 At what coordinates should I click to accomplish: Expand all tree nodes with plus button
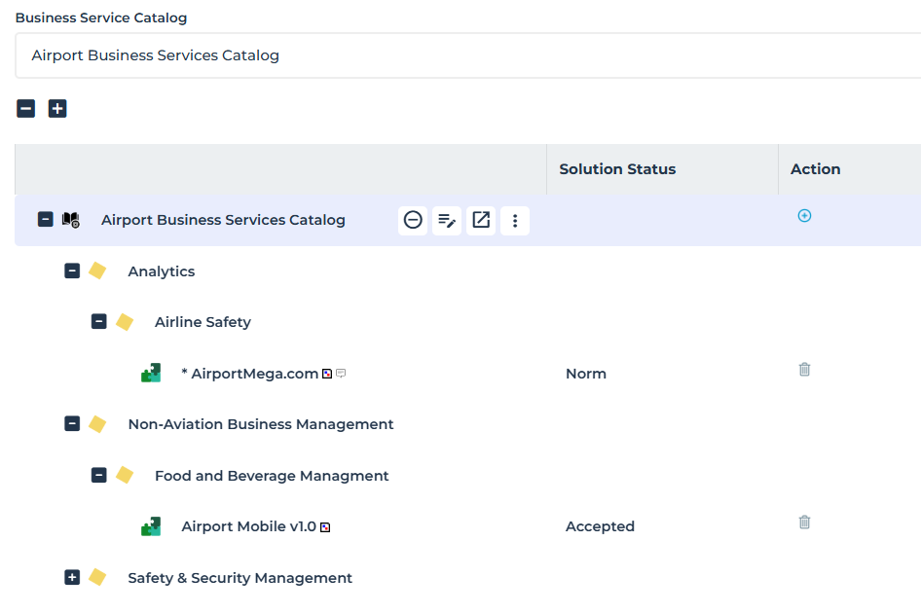(x=57, y=109)
